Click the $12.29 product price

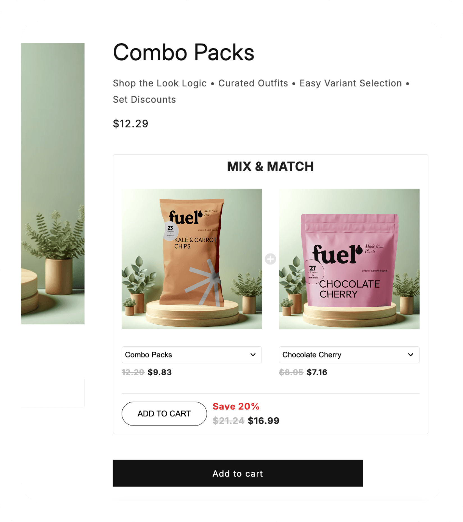coord(131,123)
